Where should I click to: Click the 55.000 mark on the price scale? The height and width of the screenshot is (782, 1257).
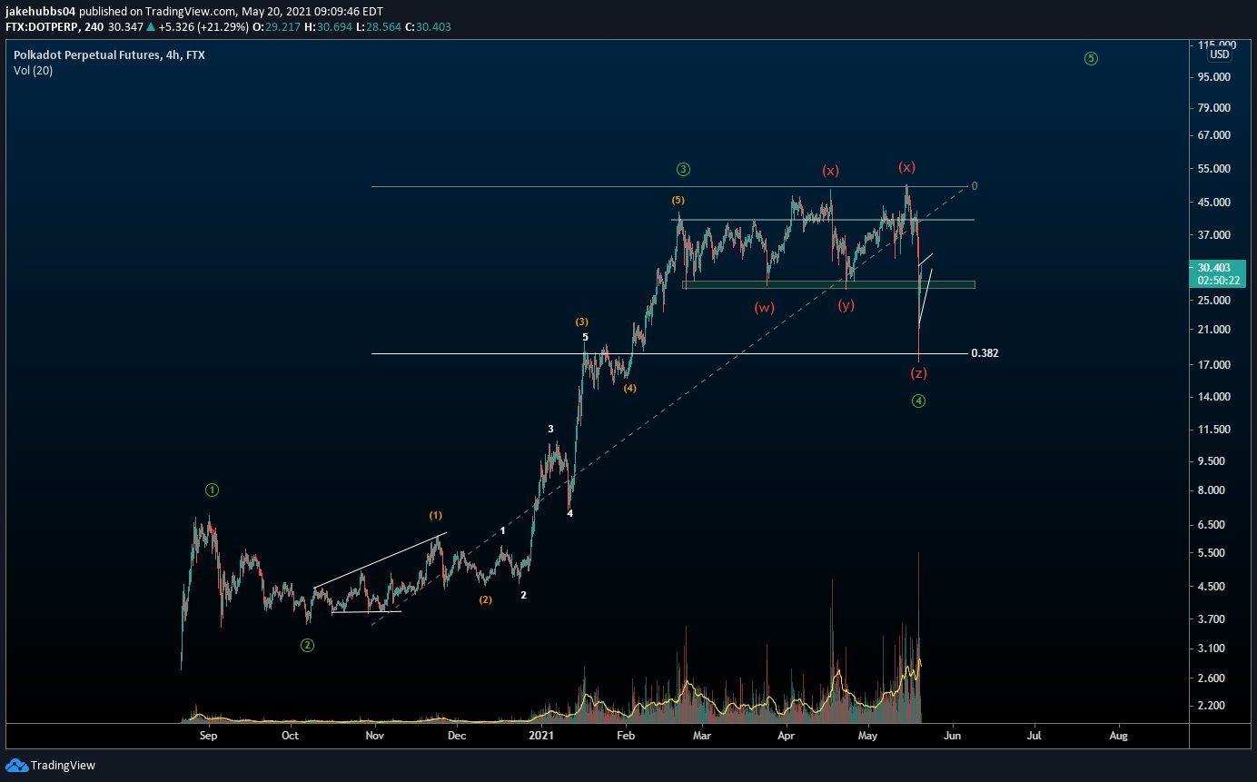(1214, 168)
